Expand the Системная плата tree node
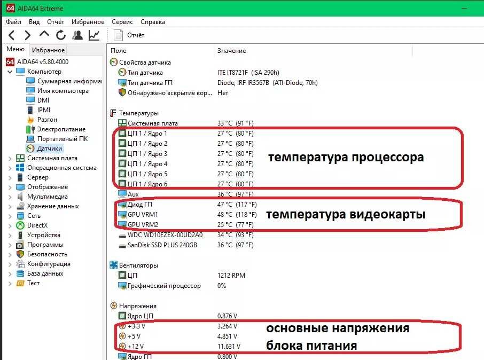The image size is (484, 360). point(10,159)
